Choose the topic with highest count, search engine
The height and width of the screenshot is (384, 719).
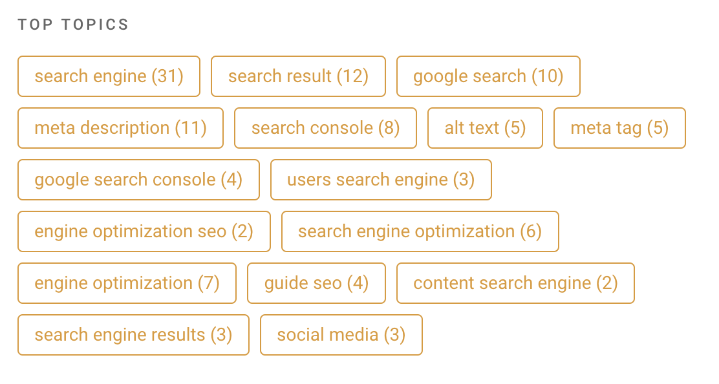pos(108,76)
